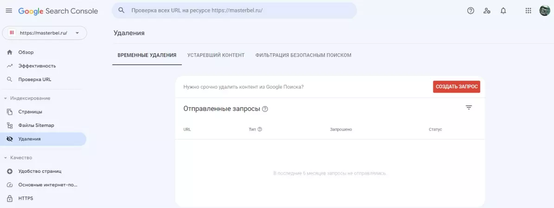This screenshot has height=208, width=554.
Task: Collapse the Индексирование section
Action: 27,98
